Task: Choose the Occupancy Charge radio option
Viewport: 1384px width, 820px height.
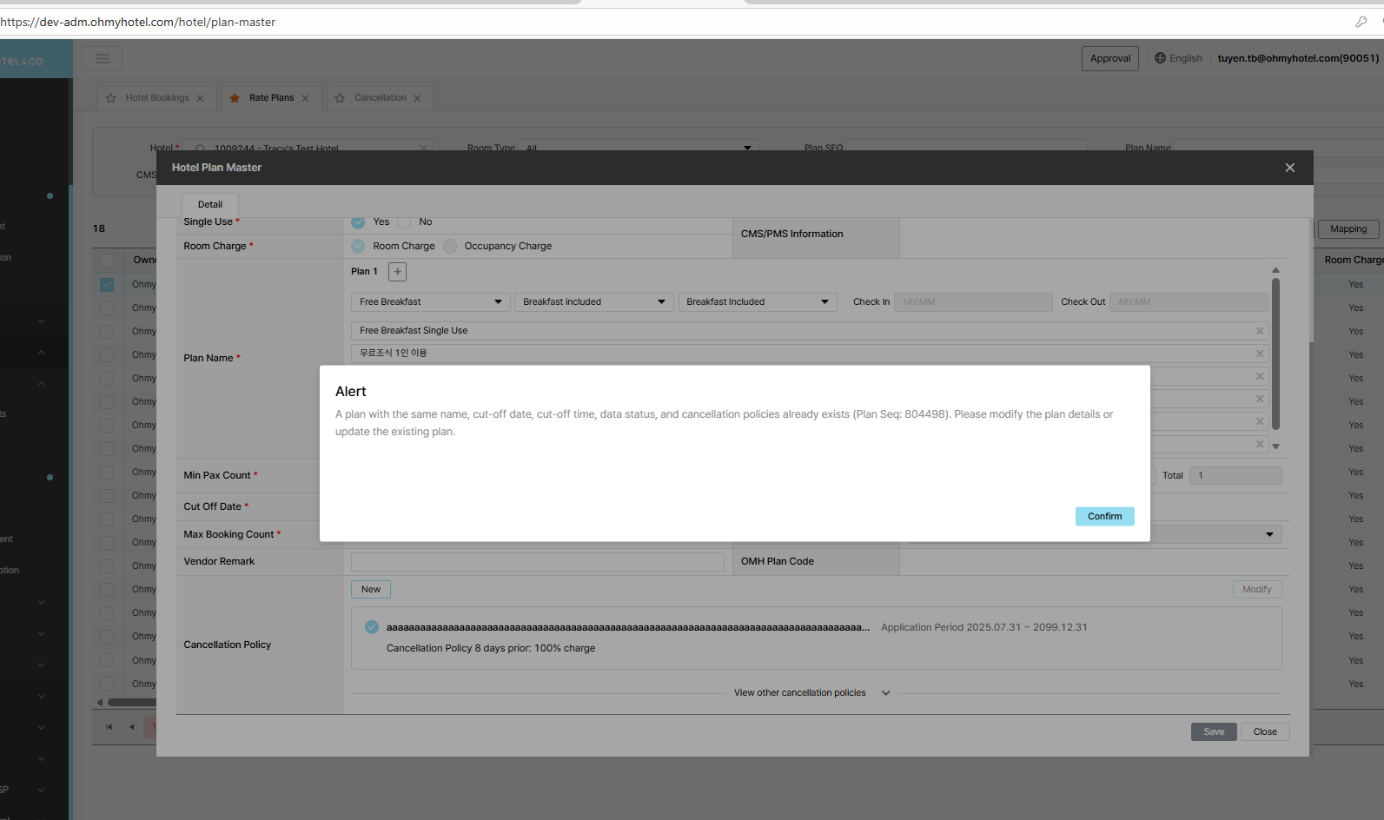Action: click(x=450, y=247)
